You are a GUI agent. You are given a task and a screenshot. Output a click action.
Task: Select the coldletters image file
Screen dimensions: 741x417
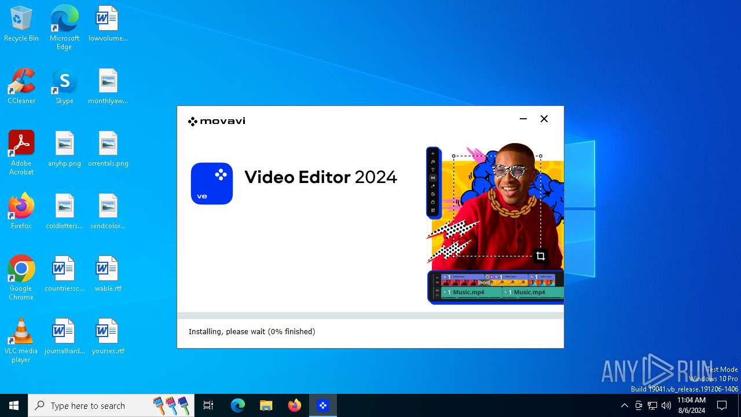[x=64, y=211]
